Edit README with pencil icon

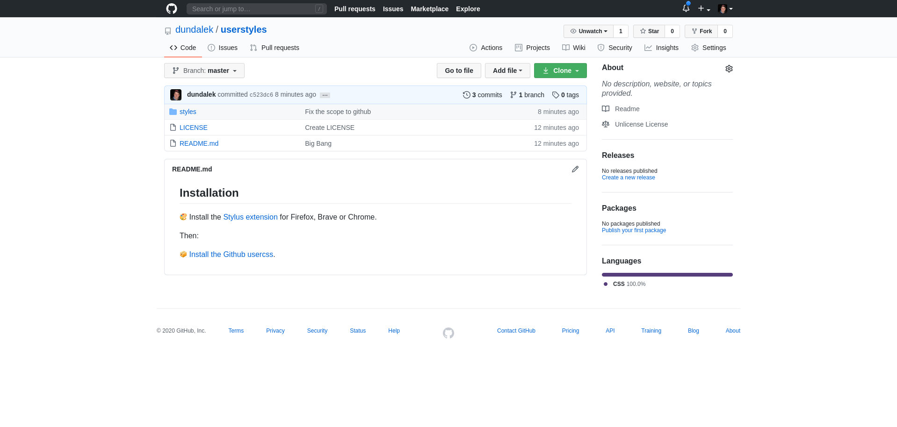click(575, 169)
